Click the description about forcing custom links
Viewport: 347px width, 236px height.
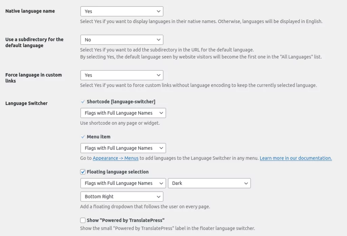[198, 85]
